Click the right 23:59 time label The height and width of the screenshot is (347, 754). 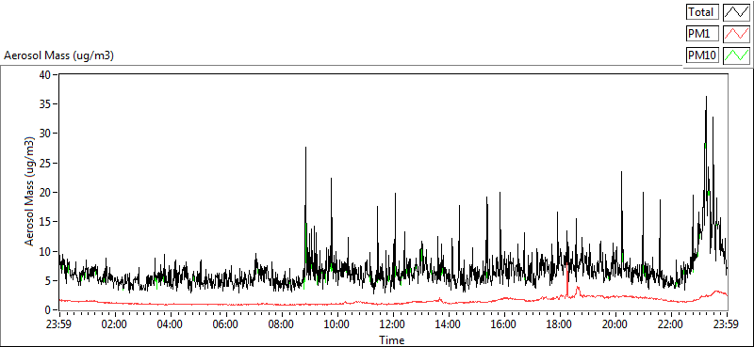[x=727, y=324]
